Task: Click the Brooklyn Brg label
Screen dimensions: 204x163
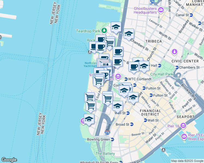Action: 188,92
